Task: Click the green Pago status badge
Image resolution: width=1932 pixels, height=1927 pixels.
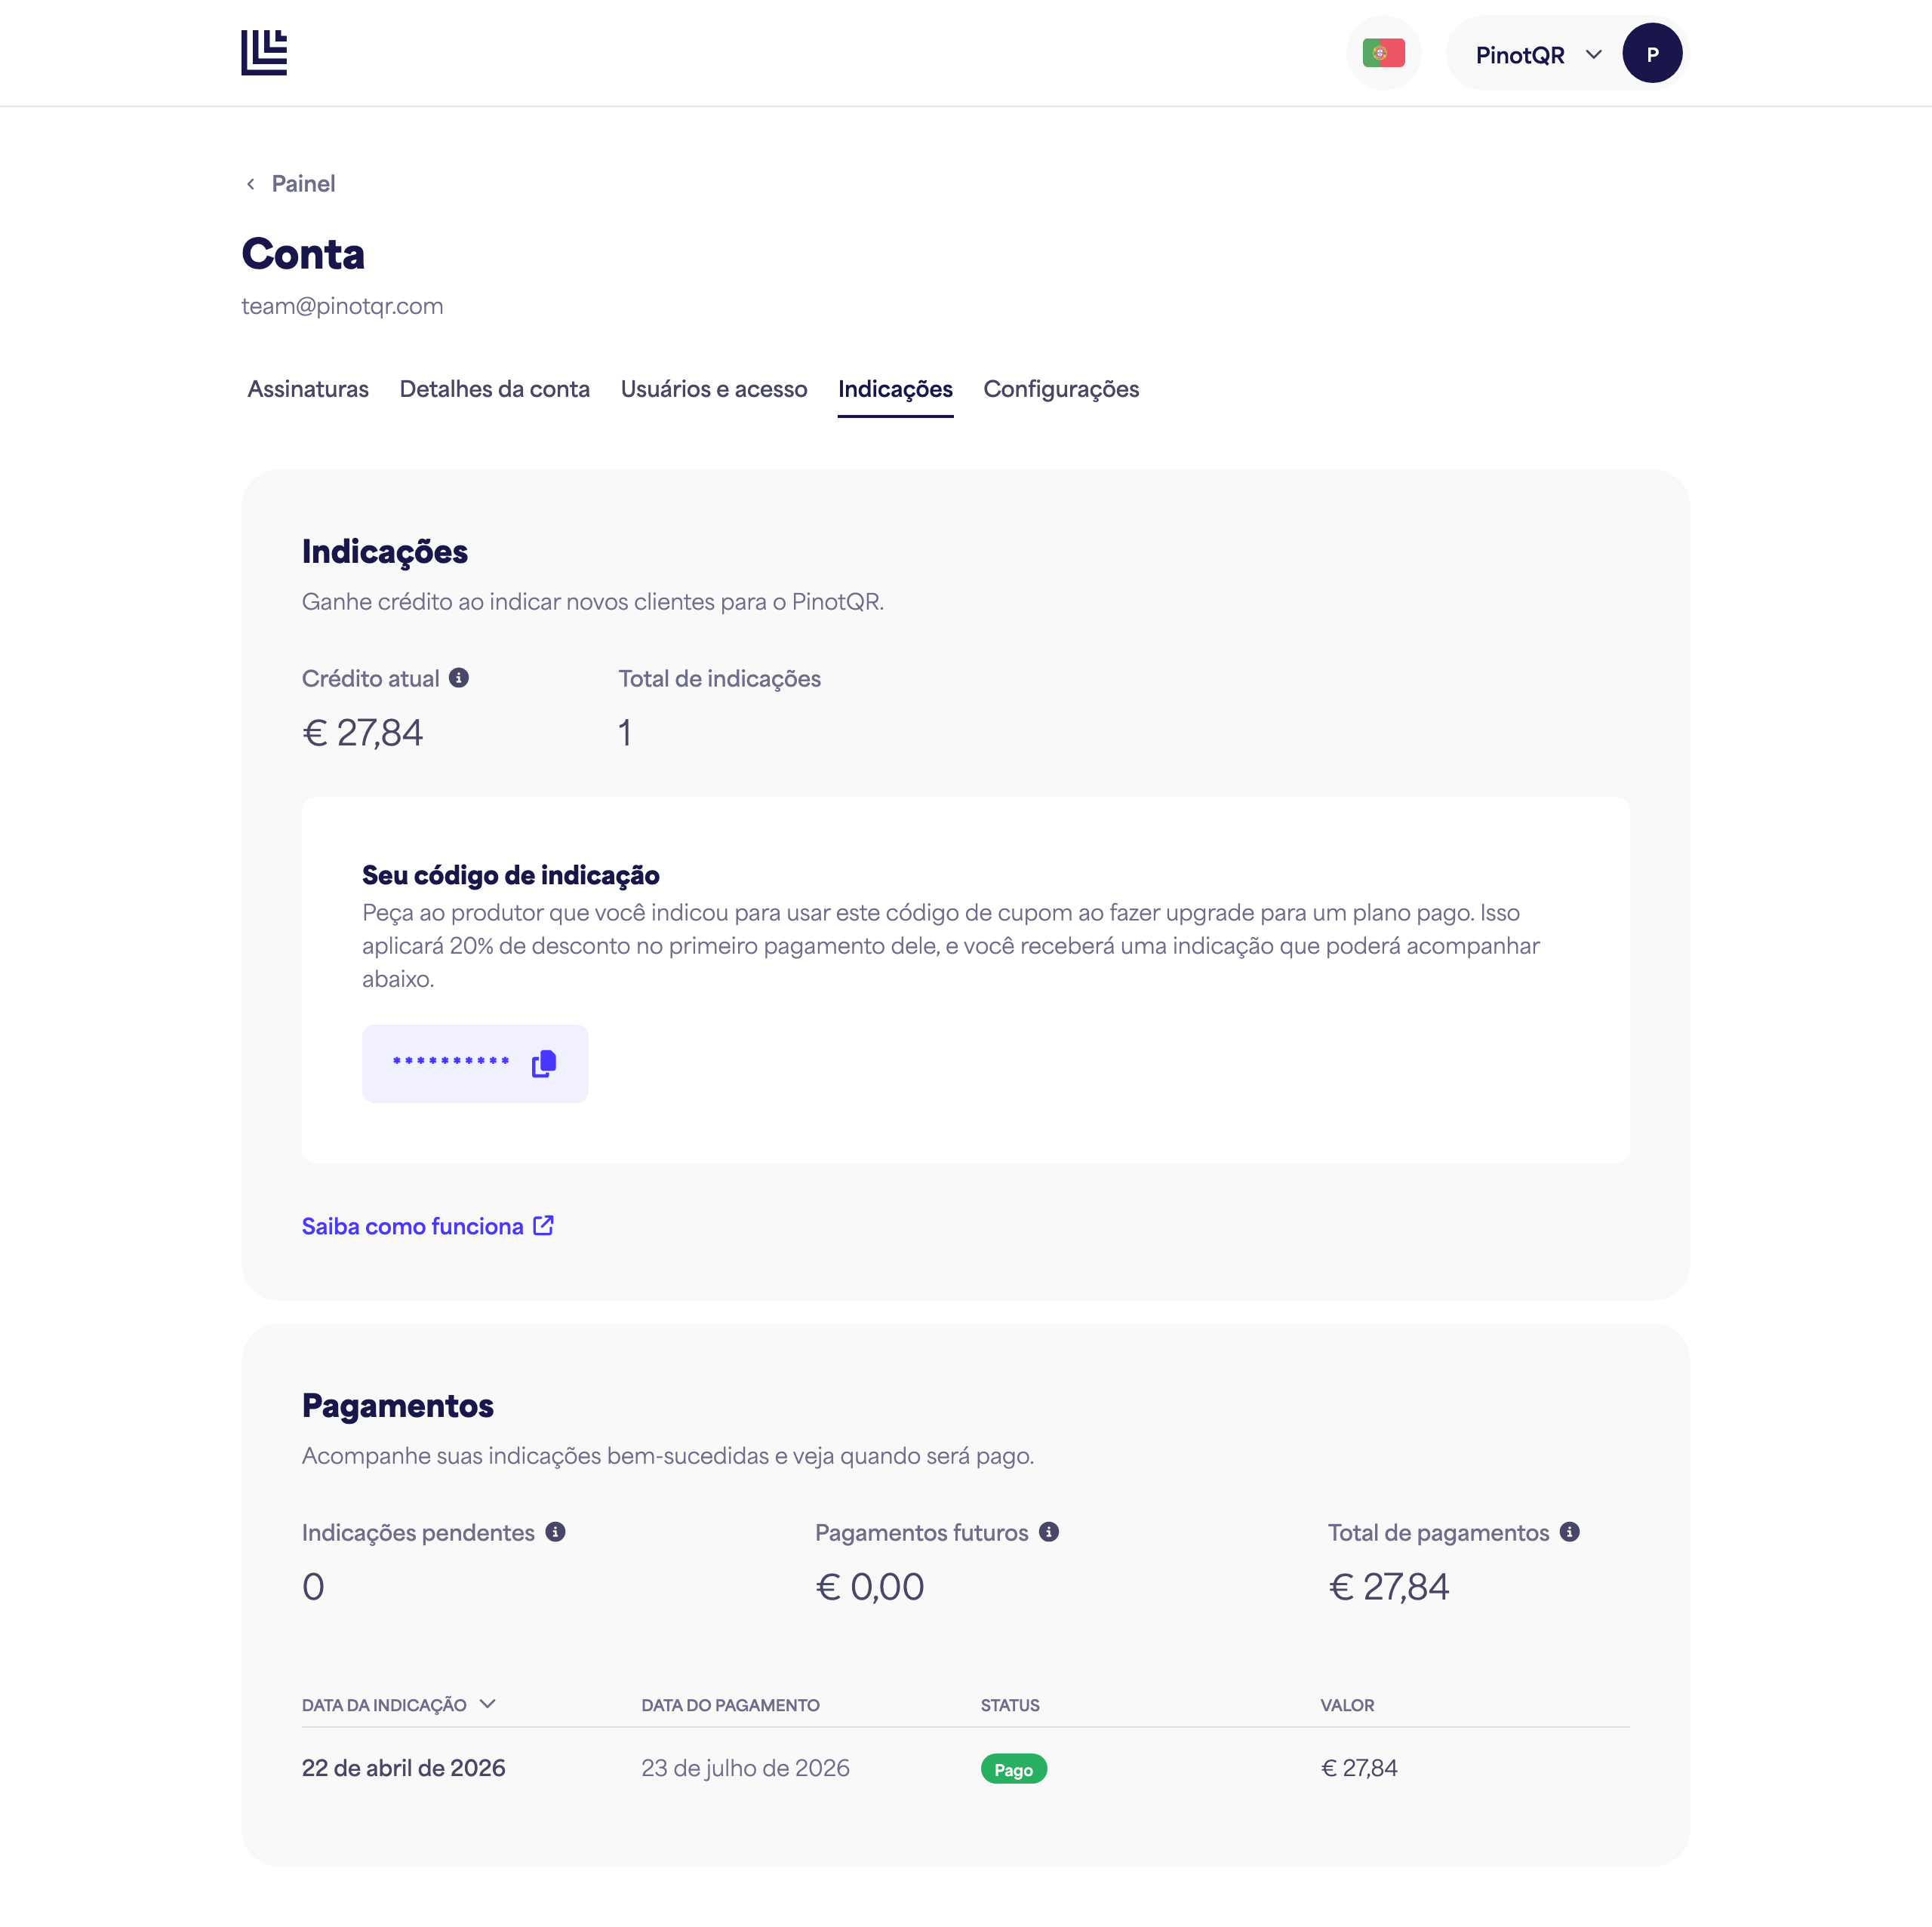Action: pos(1013,1769)
